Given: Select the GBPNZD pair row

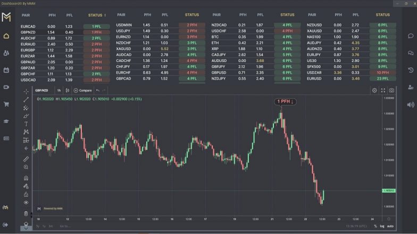Looking at the screenshot, I should tap(65, 32).
